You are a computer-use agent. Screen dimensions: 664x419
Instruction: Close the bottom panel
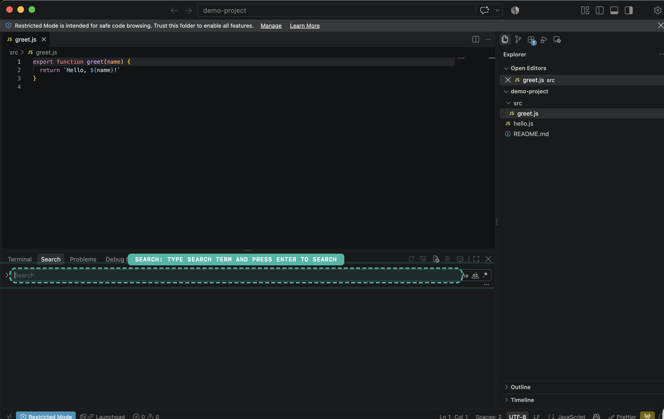(x=488, y=259)
